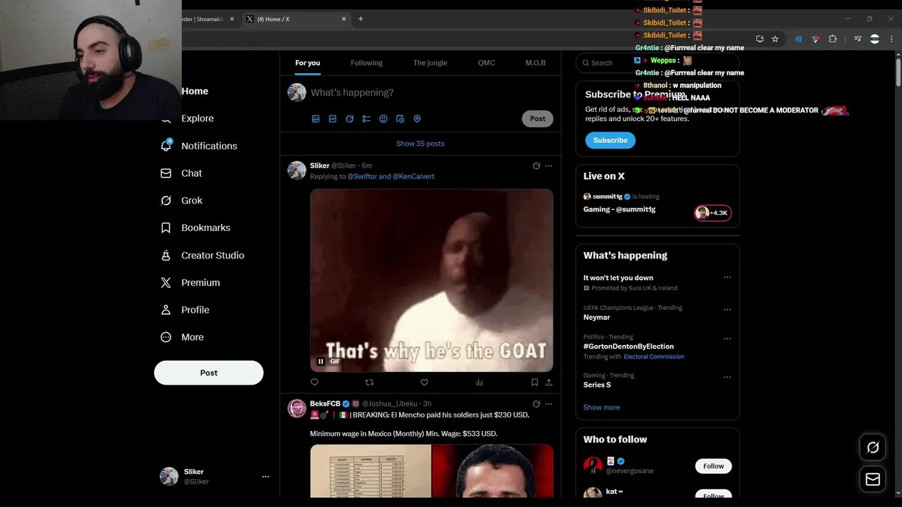Switch to the QMC tab
Image resolution: width=902 pixels, height=507 pixels.
coord(486,63)
